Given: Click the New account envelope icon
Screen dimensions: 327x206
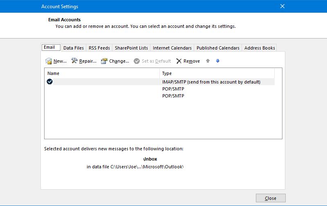Looking at the screenshot, I should [49, 61].
